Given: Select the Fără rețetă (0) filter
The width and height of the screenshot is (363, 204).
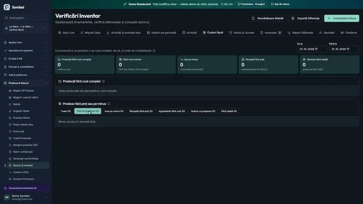Looking at the screenshot, I should (229, 111).
